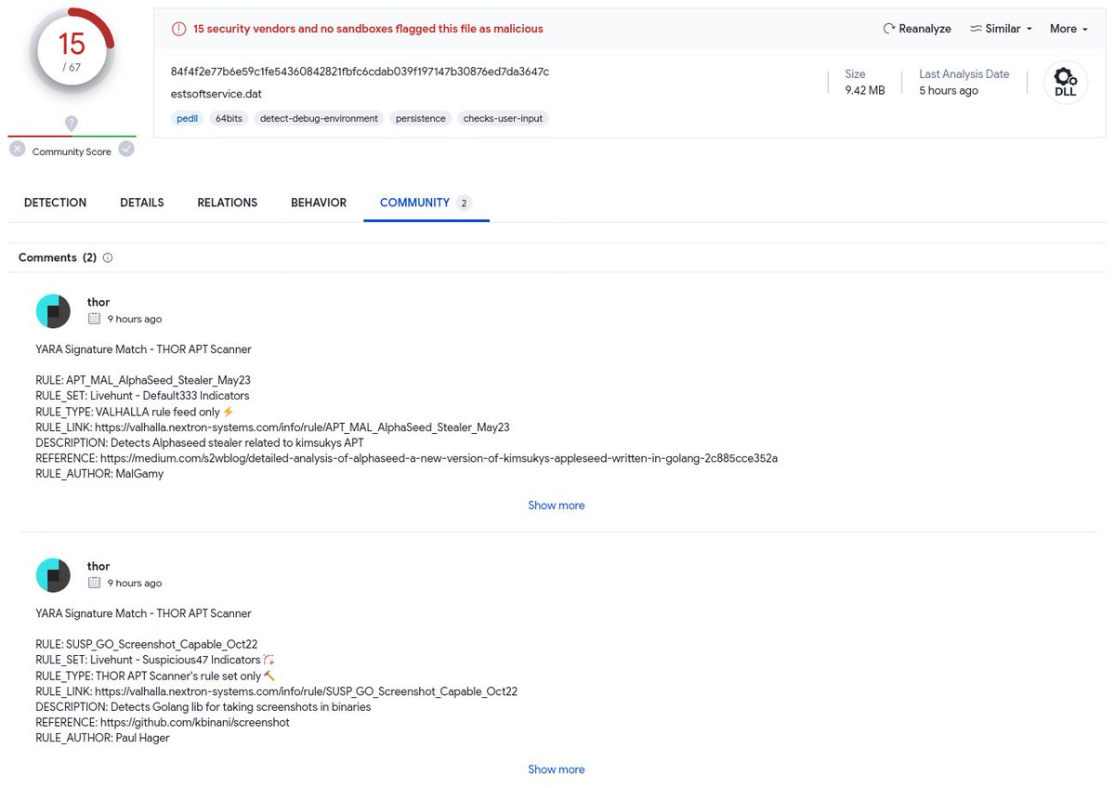Switch to the DETAILS tab
Image resolution: width=1115 pixels, height=788 pixels.
pos(142,203)
